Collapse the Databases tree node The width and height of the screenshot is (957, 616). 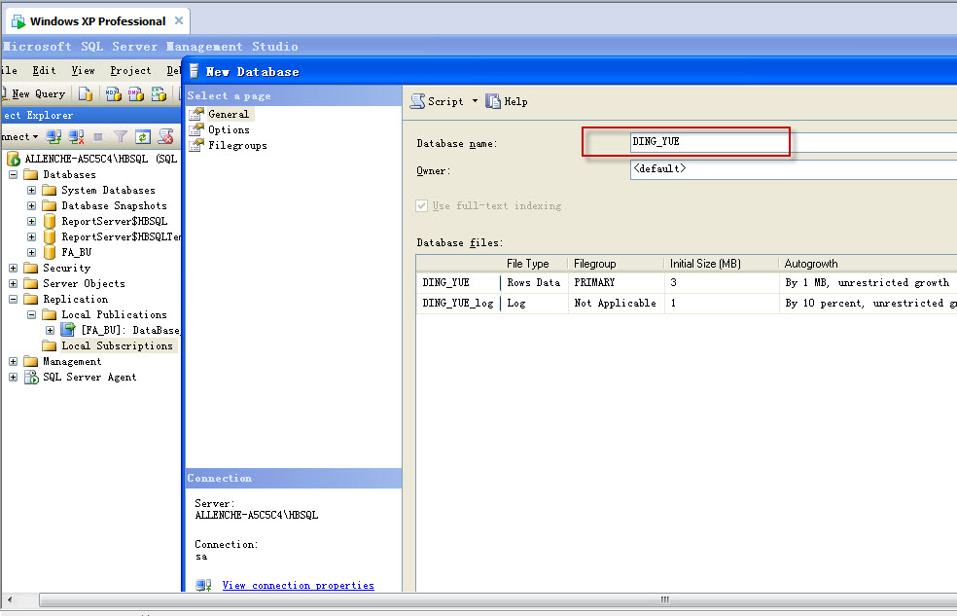(x=13, y=174)
